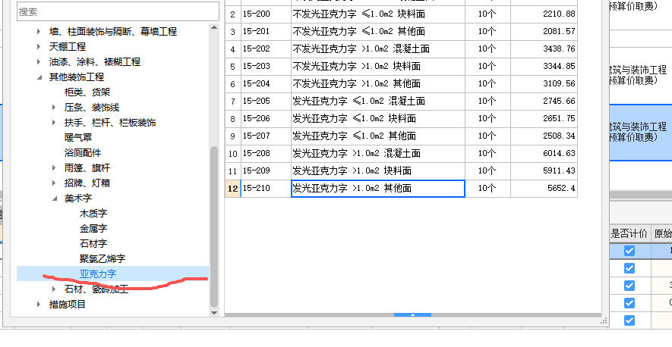672x347 pixels.
Task: Click the 是否计价 column header
Action: click(629, 233)
